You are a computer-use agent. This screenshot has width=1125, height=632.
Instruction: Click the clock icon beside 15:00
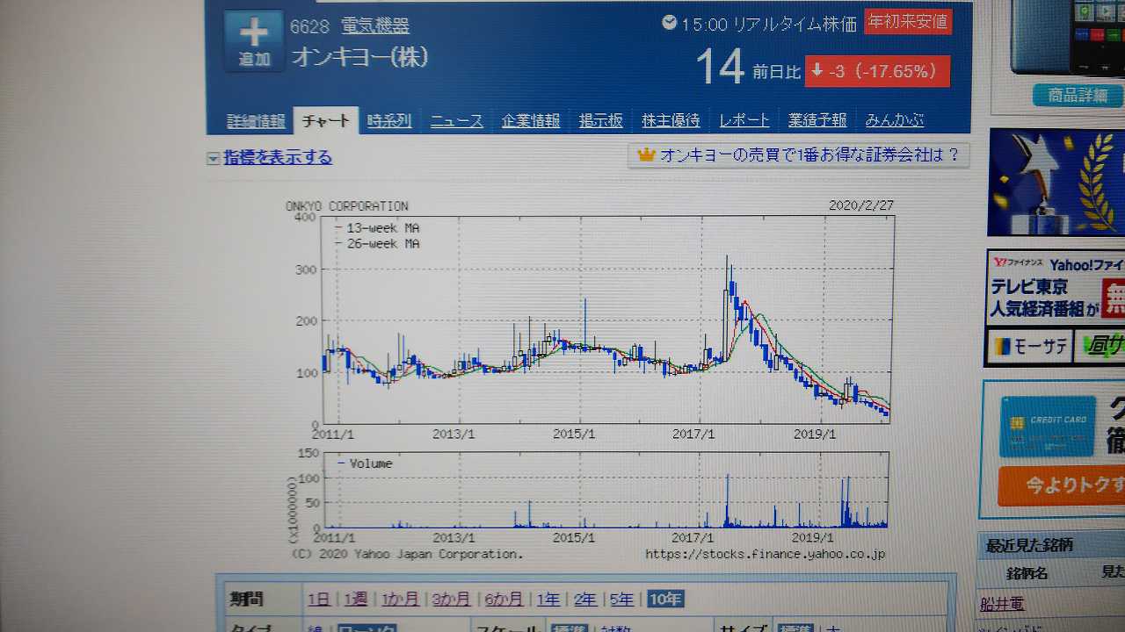tap(670, 23)
